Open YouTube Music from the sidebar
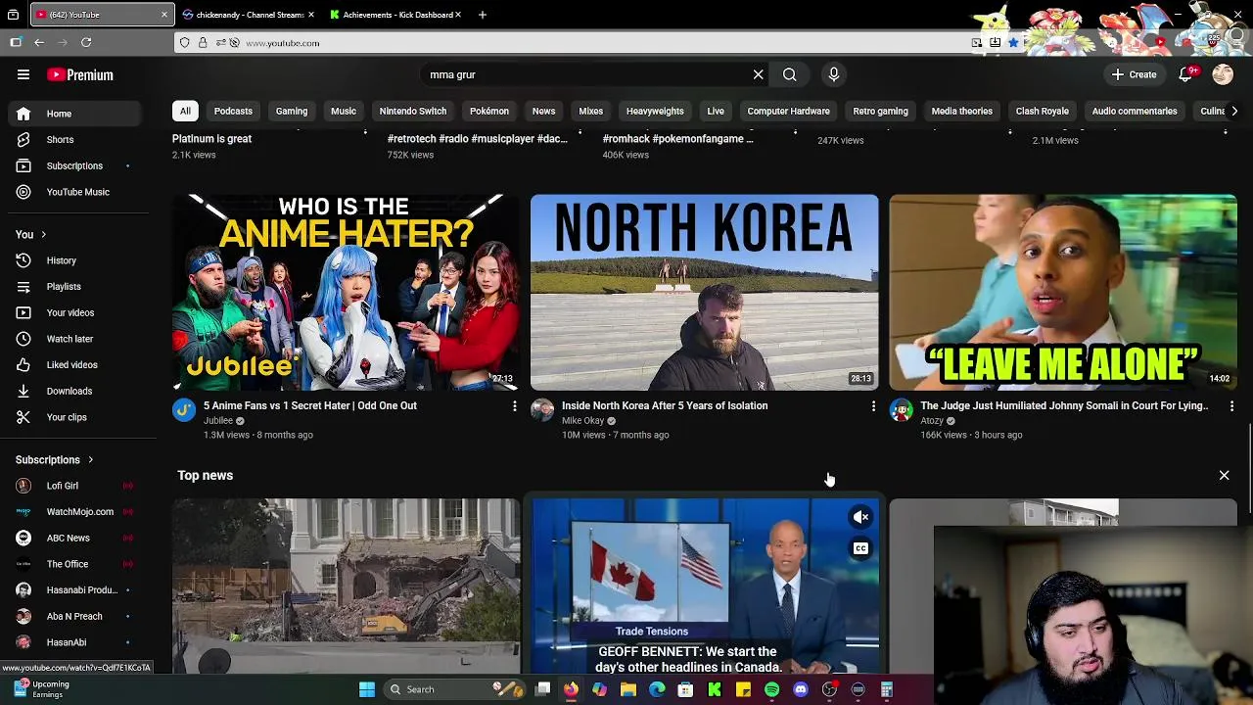The width and height of the screenshot is (1253, 705). (x=73, y=192)
